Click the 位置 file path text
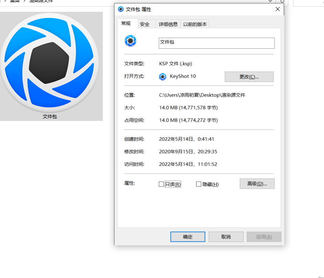Image resolution: width=324 pixels, height=278 pixels. (202, 95)
